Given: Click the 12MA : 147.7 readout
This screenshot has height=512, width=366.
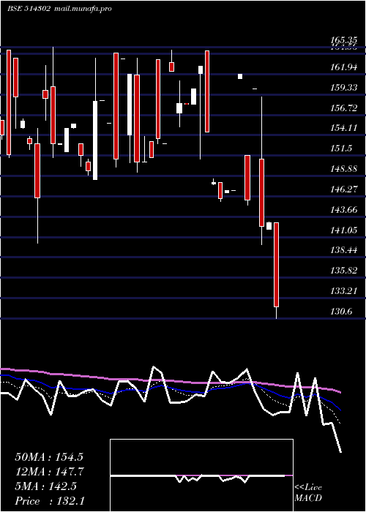Looking at the screenshot, I should tap(50, 472).
